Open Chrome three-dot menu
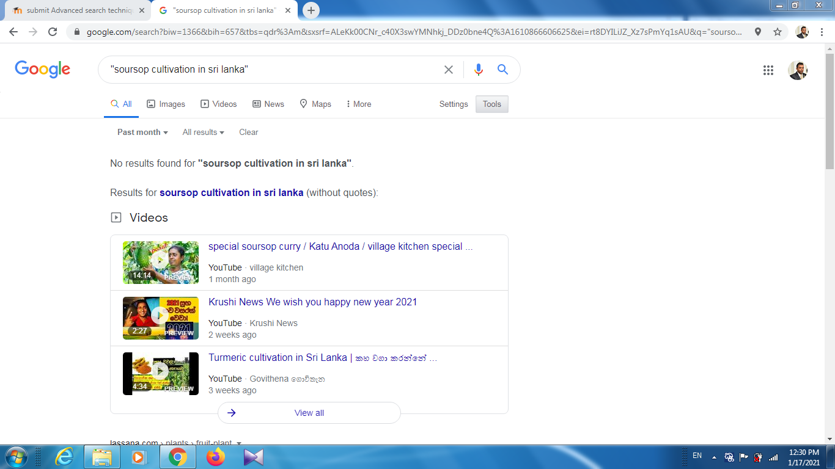This screenshot has height=469, width=835. click(822, 32)
